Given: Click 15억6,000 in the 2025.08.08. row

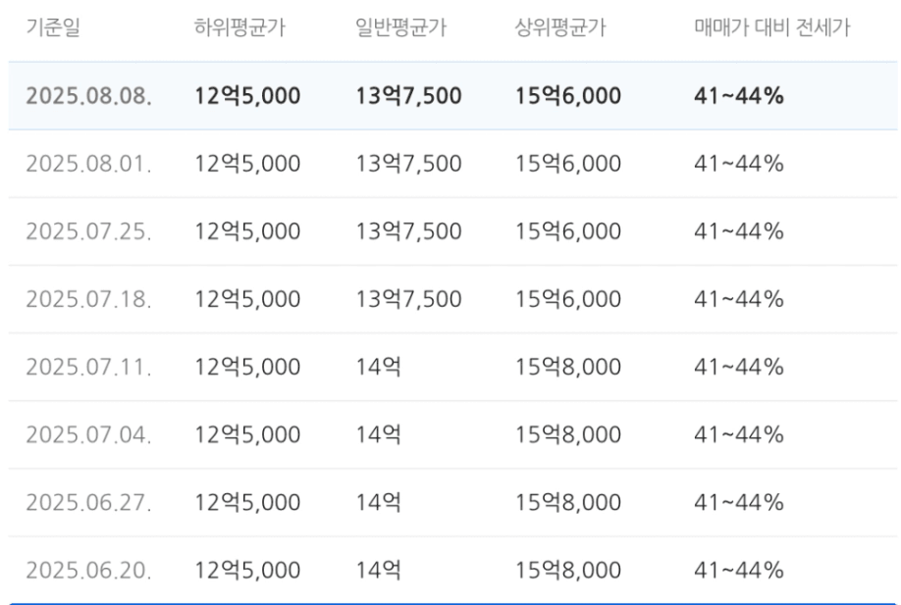Looking at the screenshot, I should (567, 96).
